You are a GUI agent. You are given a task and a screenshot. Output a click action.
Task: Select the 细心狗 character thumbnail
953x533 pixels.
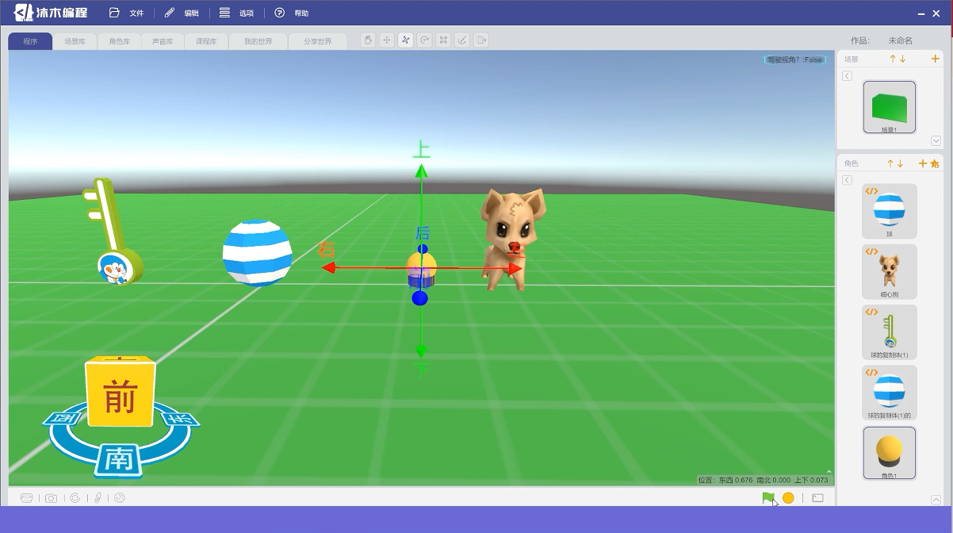coord(890,272)
